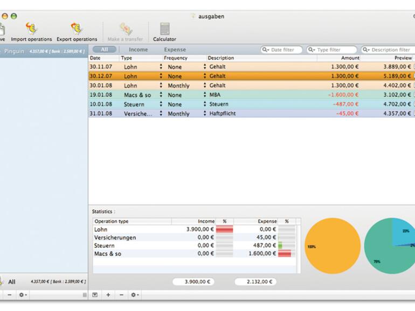Open the gear menu under the accounts sidebar

pyautogui.click(x=23, y=295)
